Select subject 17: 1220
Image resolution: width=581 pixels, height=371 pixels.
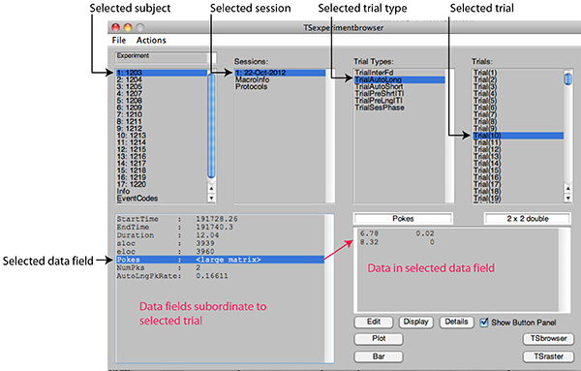pos(162,185)
